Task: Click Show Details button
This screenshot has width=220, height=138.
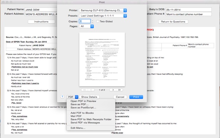Action: click(x=89, y=97)
